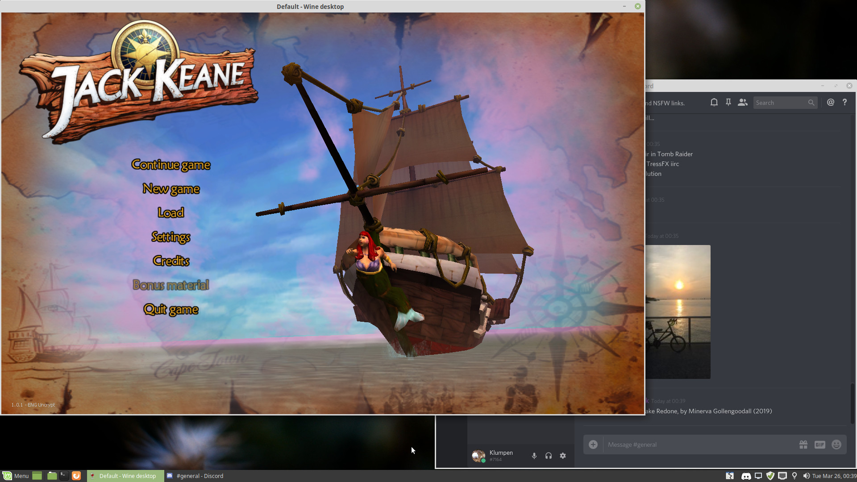Open the emoji picker

pyautogui.click(x=836, y=445)
